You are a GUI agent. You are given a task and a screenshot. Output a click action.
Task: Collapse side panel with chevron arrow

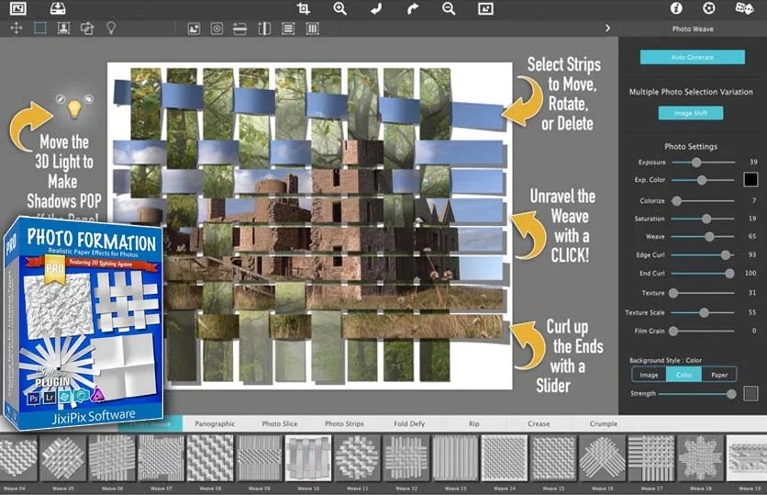[607, 28]
